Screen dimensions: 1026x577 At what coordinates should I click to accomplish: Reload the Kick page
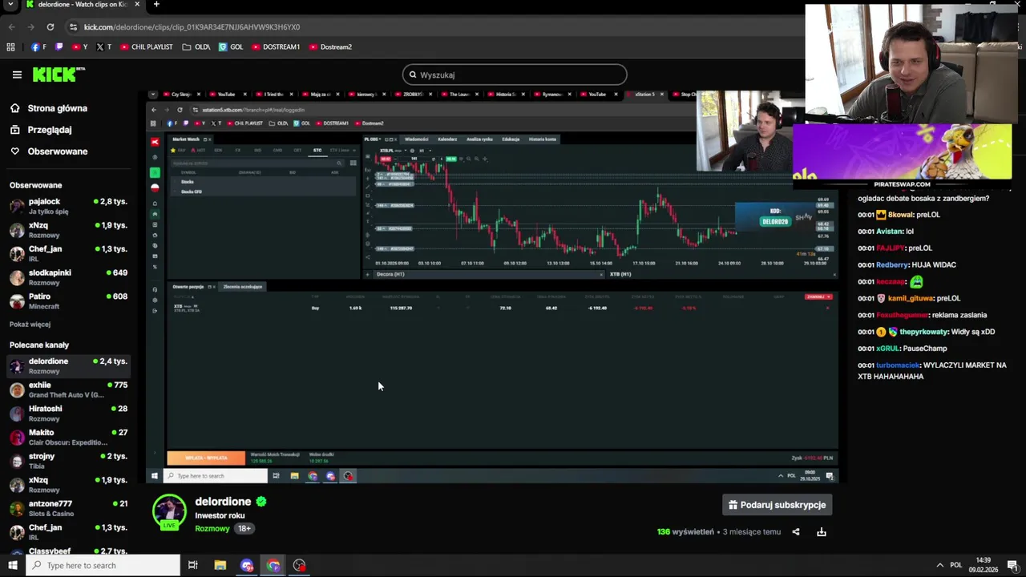[x=50, y=26]
